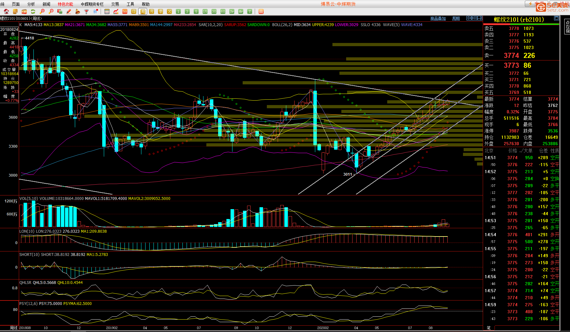Viewport: 570px width, 332px height.
Task: Toggle the side panel layout icon
Action: [480, 18]
